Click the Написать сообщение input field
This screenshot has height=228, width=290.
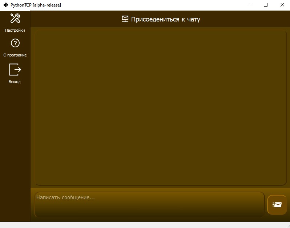point(149,205)
